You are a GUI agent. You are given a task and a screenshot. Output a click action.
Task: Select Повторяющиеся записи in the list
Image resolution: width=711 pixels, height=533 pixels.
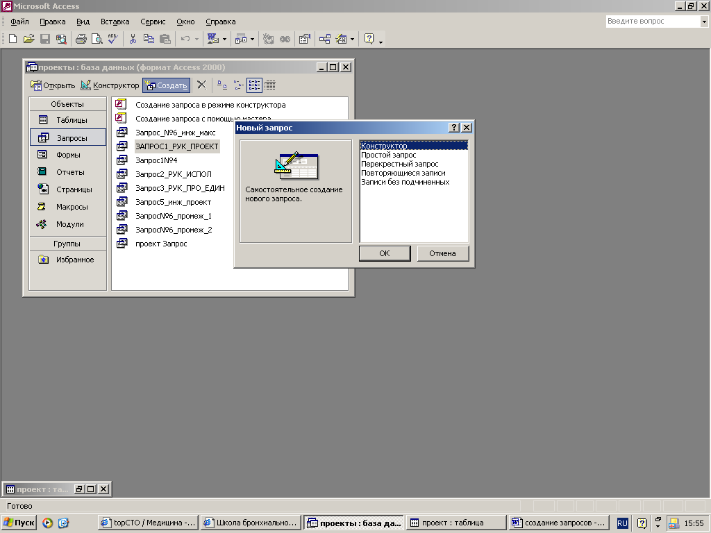403,173
